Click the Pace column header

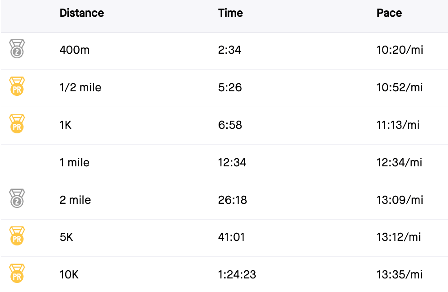click(389, 13)
